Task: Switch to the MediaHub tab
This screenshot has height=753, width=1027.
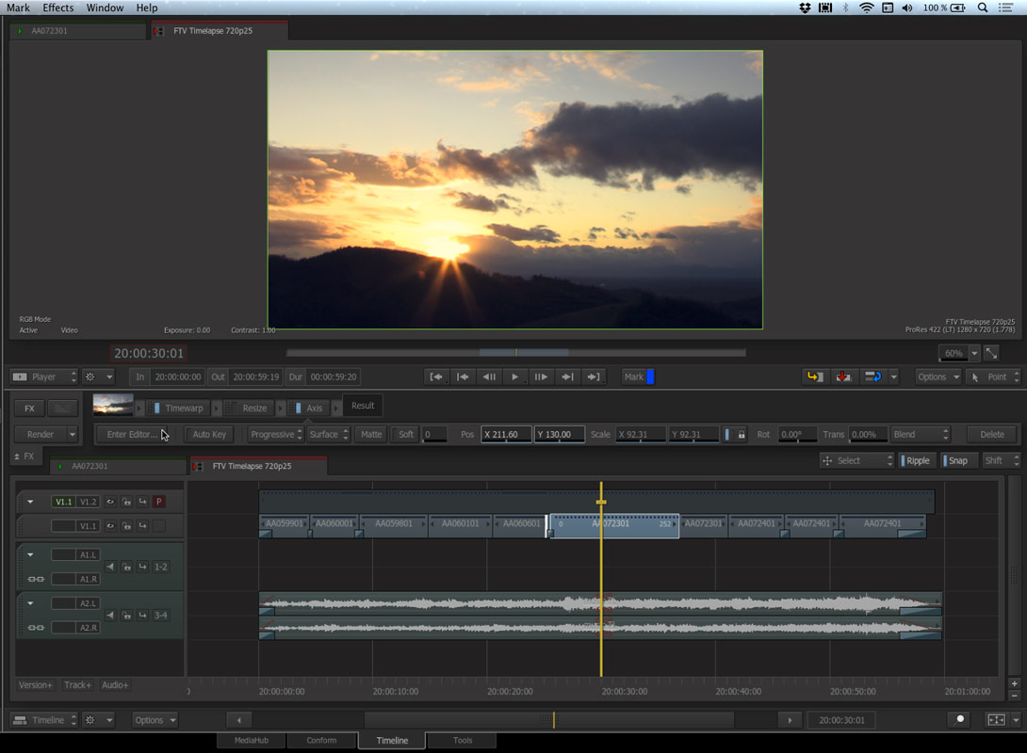Action: [251, 741]
